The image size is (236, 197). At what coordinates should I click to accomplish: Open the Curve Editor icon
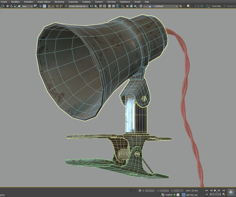pos(113,6)
